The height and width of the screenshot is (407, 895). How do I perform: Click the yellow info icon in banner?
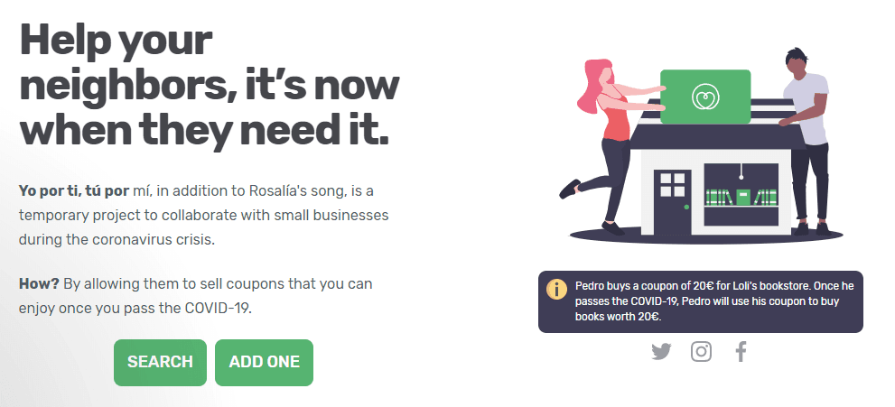pos(557,290)
